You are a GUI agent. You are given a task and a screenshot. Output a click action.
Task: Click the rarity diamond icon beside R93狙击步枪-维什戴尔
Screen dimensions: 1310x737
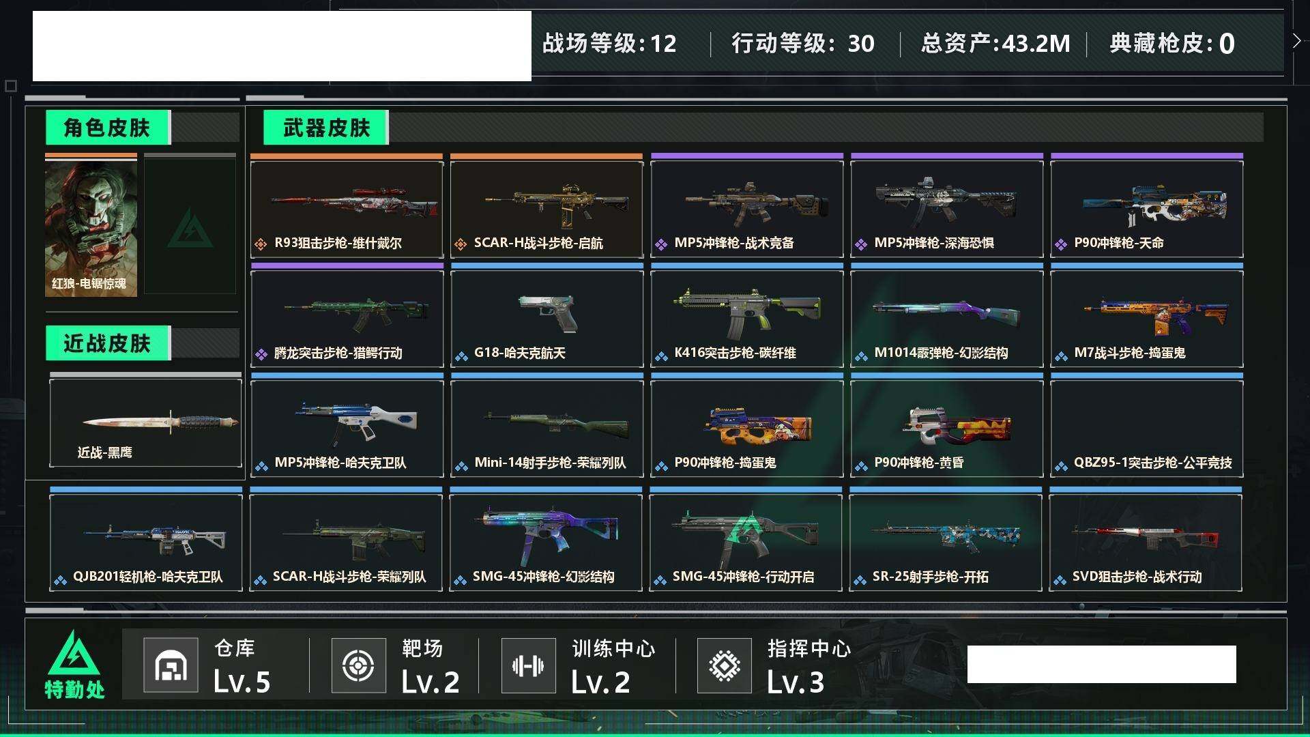[261, 244]
